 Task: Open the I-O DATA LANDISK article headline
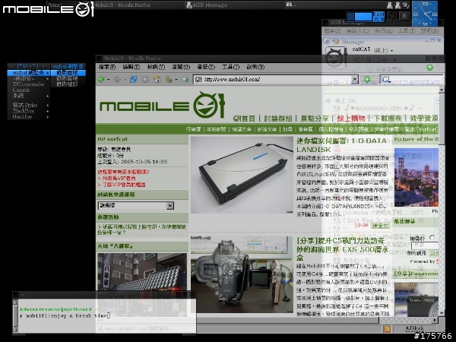pyautogui.click(x=341, y=145)
